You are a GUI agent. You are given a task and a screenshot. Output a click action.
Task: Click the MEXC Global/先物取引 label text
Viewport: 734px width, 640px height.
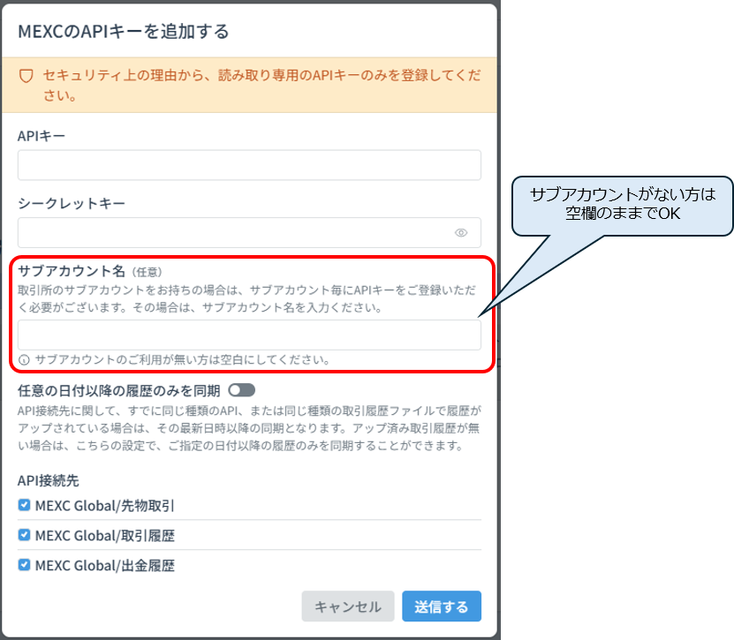105,506
